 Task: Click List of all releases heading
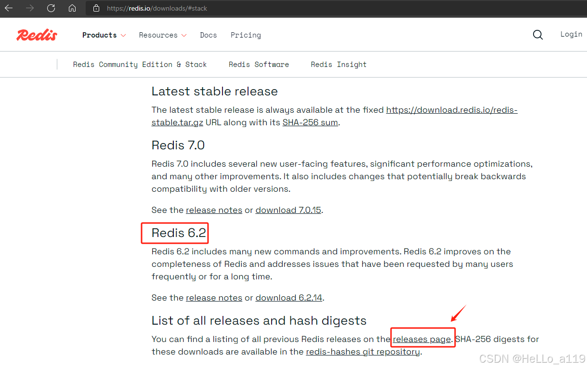point(259,321)
